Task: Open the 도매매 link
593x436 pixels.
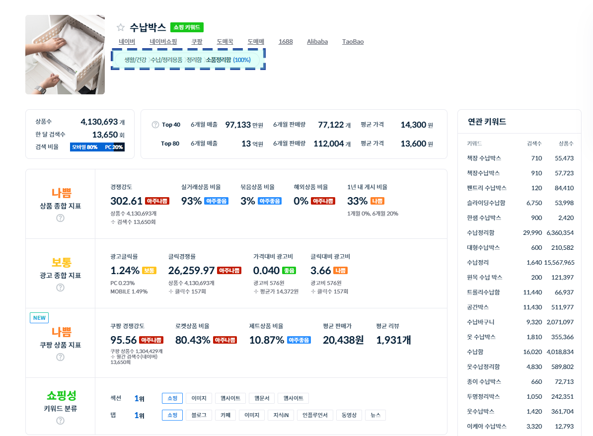Action: pyautogui.click(x=256, y=42)
